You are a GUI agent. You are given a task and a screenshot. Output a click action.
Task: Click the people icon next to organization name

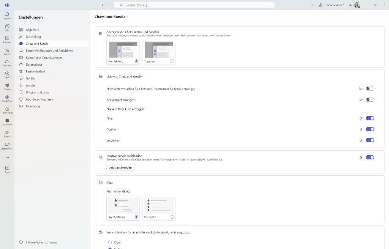[321, 5]
